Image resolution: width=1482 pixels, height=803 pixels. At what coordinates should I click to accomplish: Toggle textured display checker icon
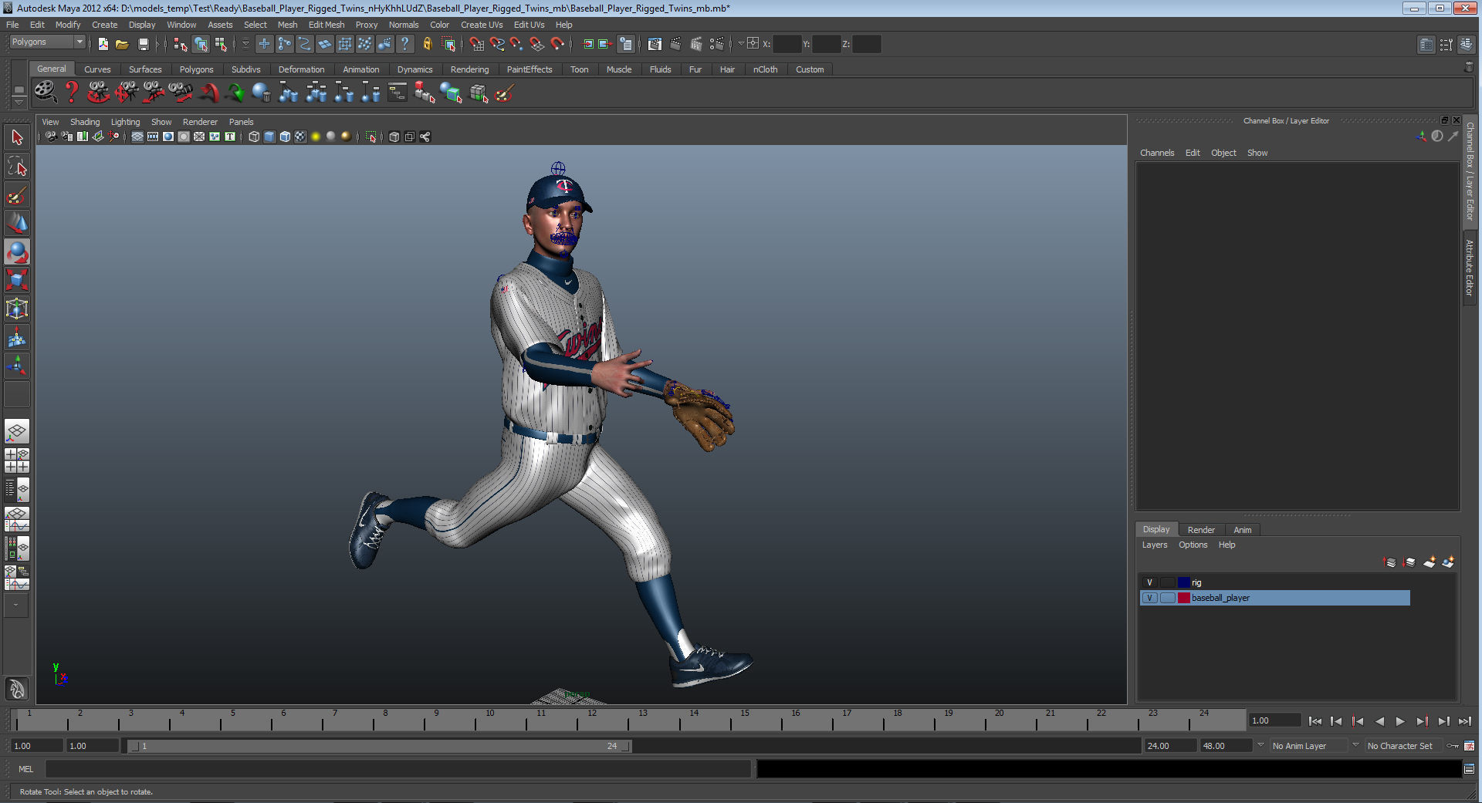coord(300,137)
